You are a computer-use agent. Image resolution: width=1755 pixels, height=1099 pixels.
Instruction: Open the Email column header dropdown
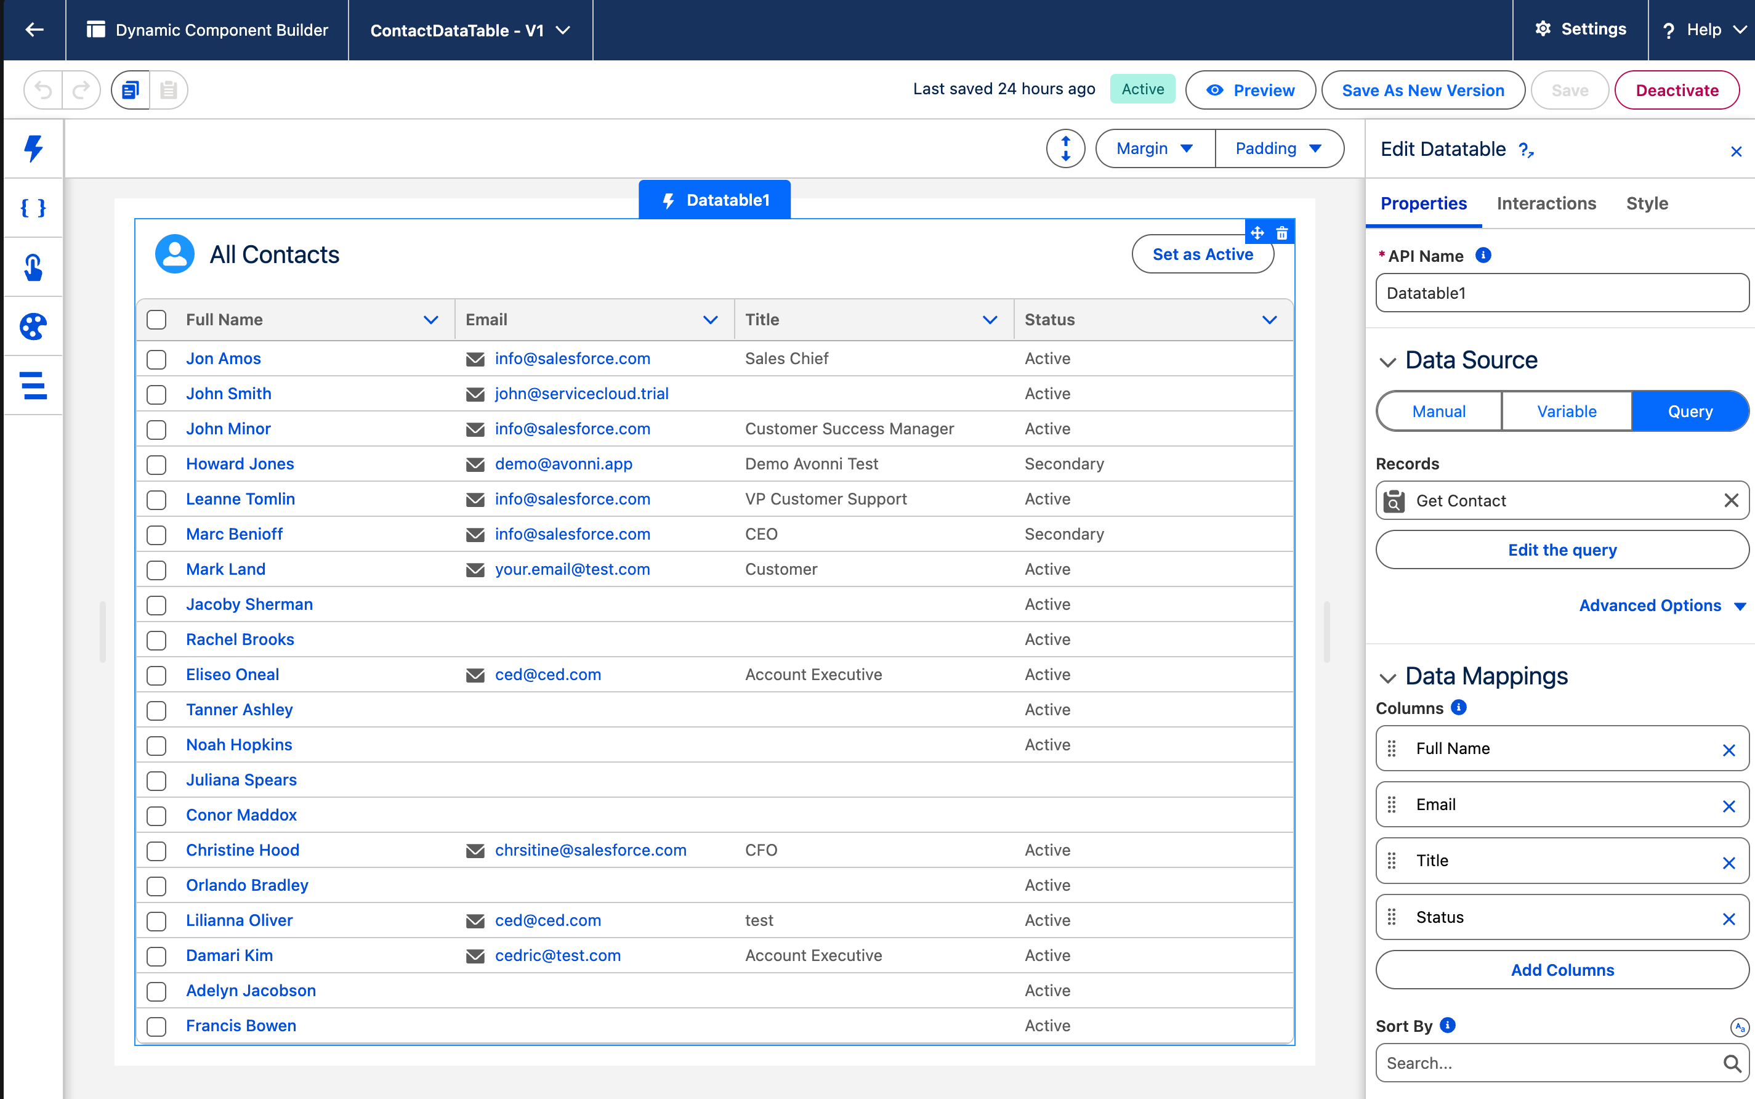pos(710,320)
